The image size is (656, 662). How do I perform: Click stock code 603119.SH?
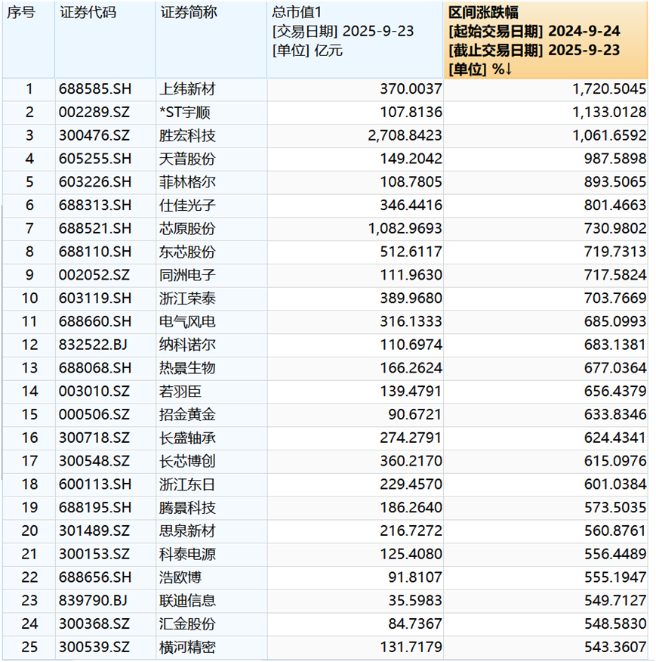click(x=95, y=299)
